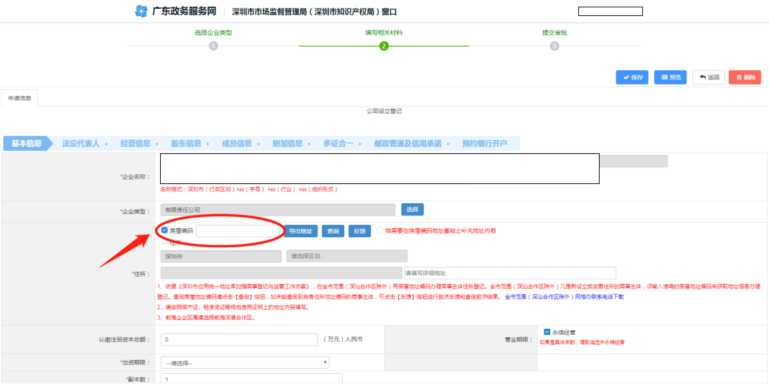Click the 企业名称 input field

pyautogui.click(x=377, y=168)
